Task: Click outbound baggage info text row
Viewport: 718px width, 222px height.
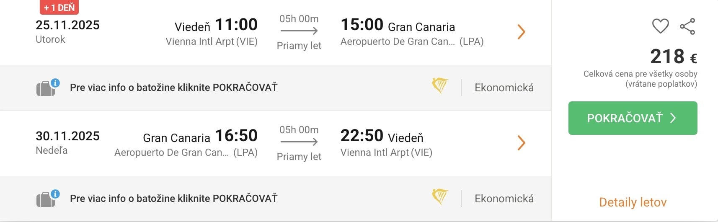Action: 173,88
